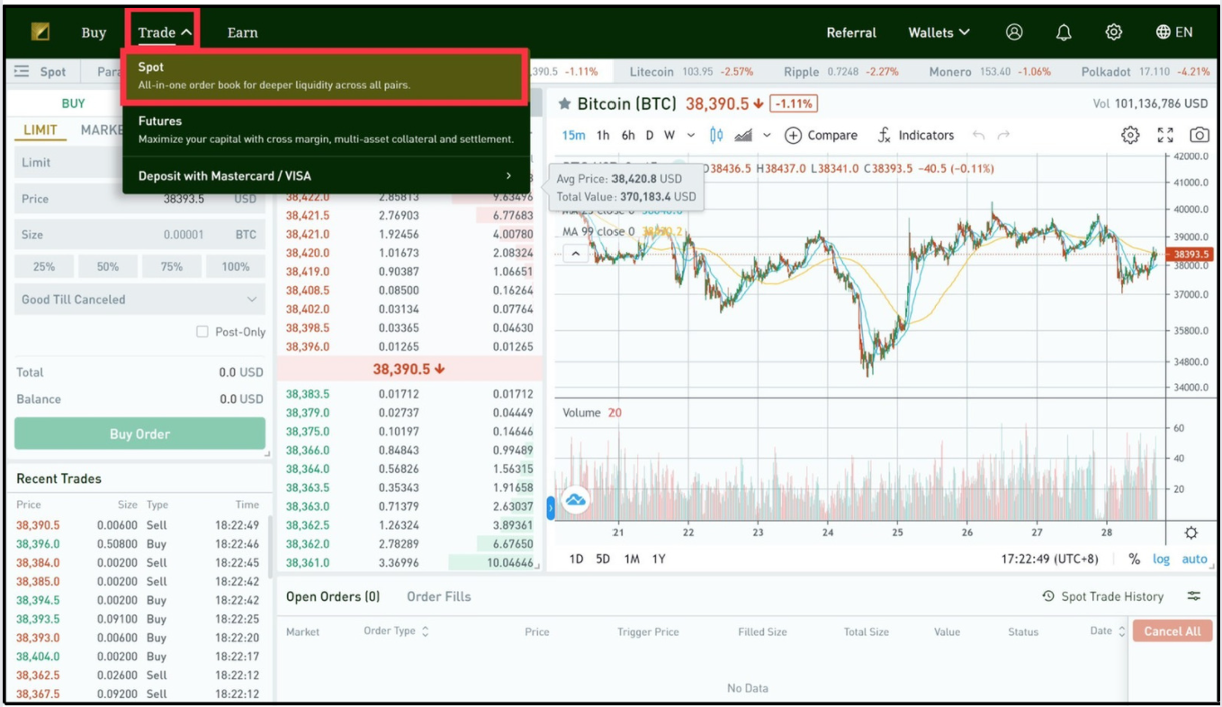Click the blue side-panel collapse handle
The height and width of the screenshot is (707, 1222).
pos(551,510)
